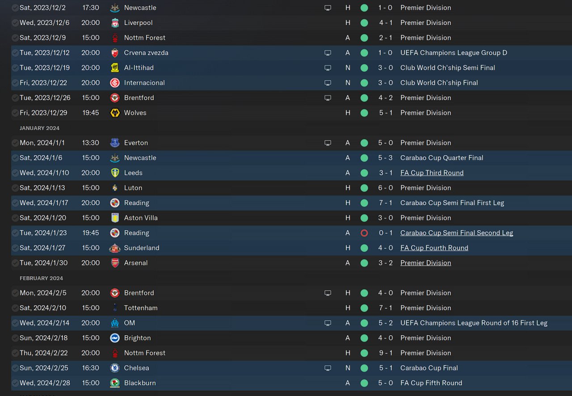This screenshot has height=396, width=572.
Task: Click the Chelsea club badge
Action: pyautogui.click(x=115, y=368)
